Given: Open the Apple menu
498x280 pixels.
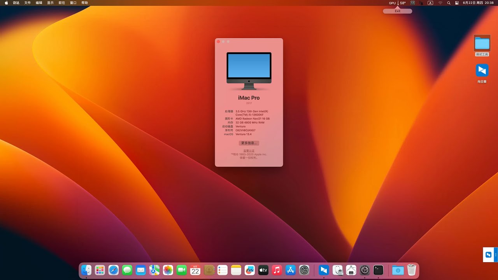Looking at the screenshot, I should click(x=6, y=3).
